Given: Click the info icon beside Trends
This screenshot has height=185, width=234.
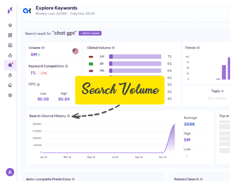Looking at the screenshot, I should [198, 48].
